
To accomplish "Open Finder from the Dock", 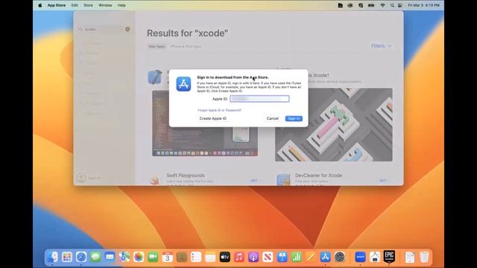I will [x=53, y=257].
